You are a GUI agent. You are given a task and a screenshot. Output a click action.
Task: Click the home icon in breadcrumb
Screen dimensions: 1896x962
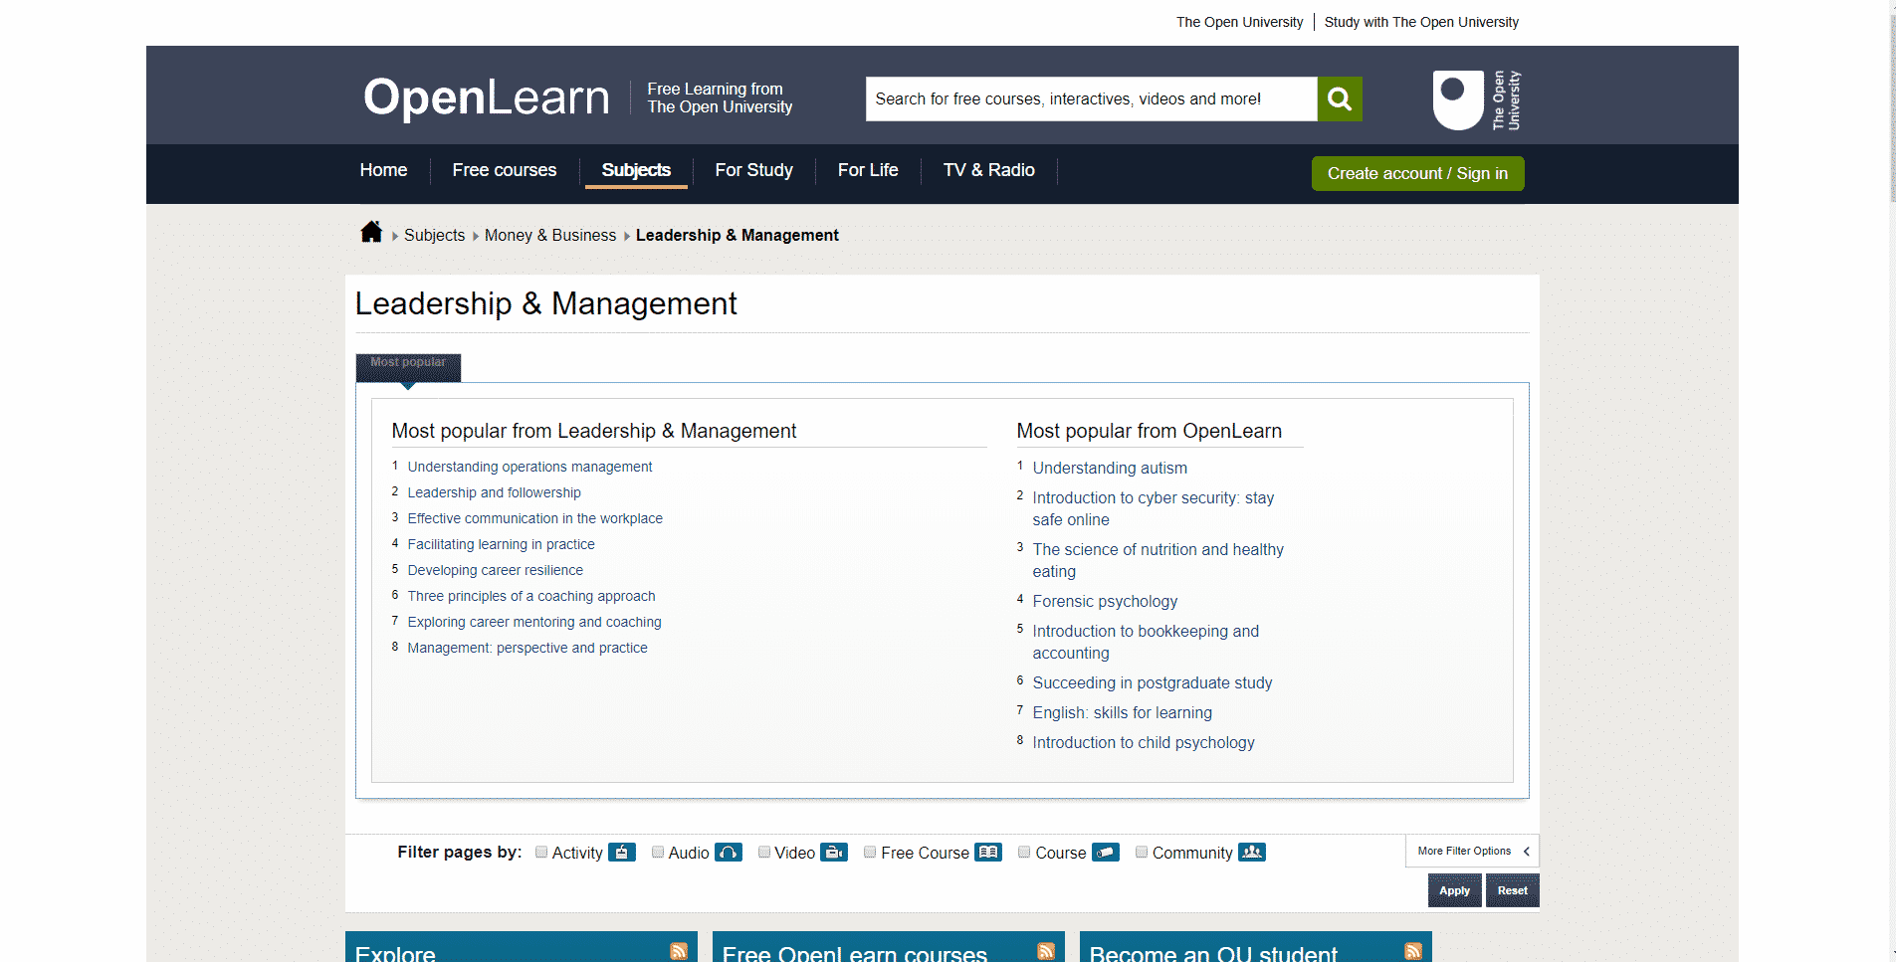click(x=371, y=232)
